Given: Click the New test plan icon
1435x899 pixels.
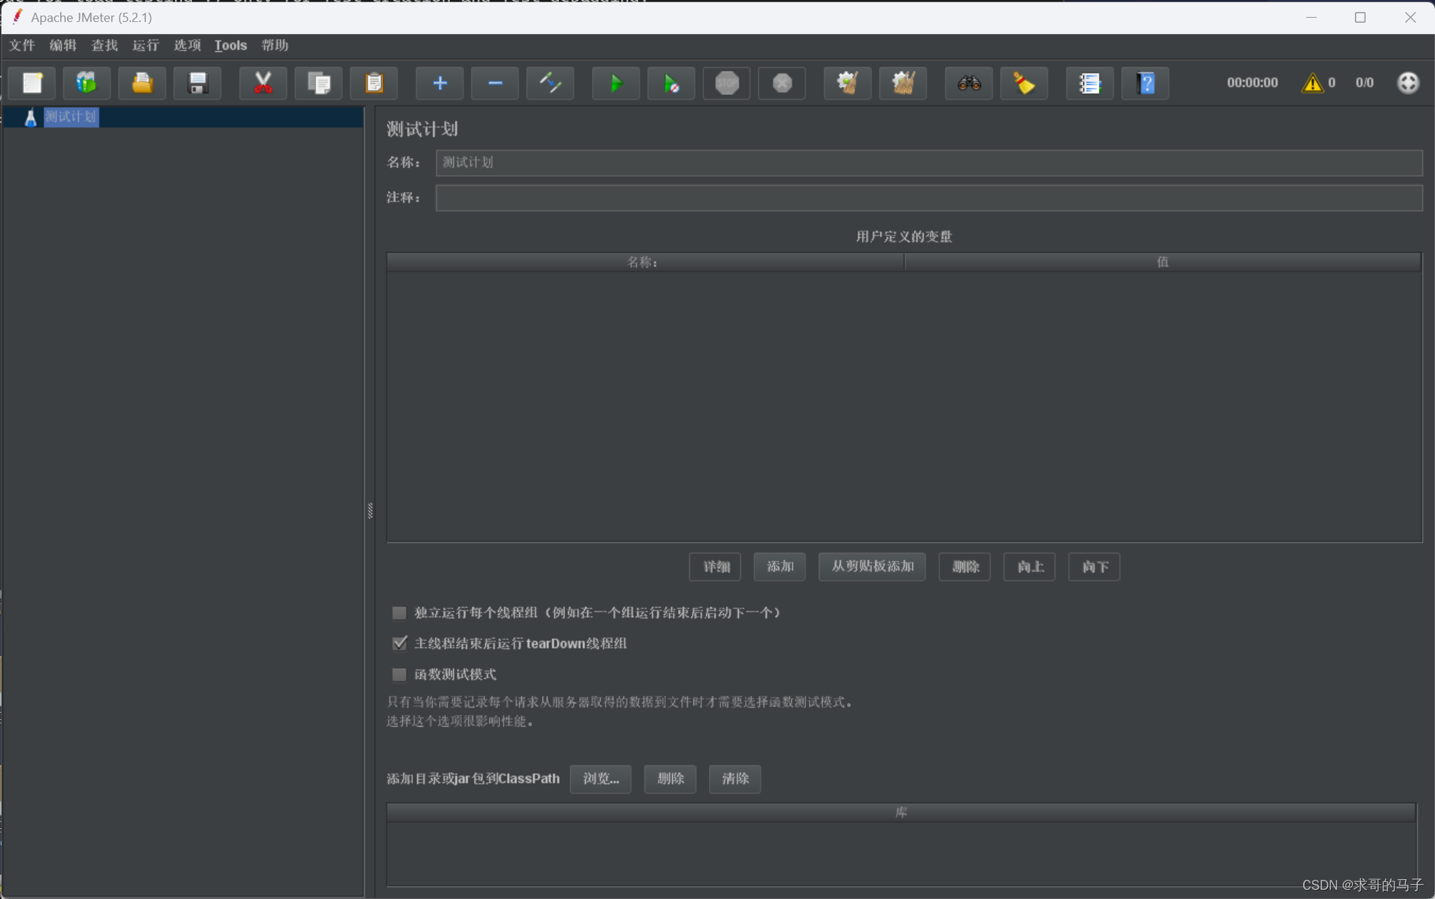Looking at the screenshot, I should (33, 83).
